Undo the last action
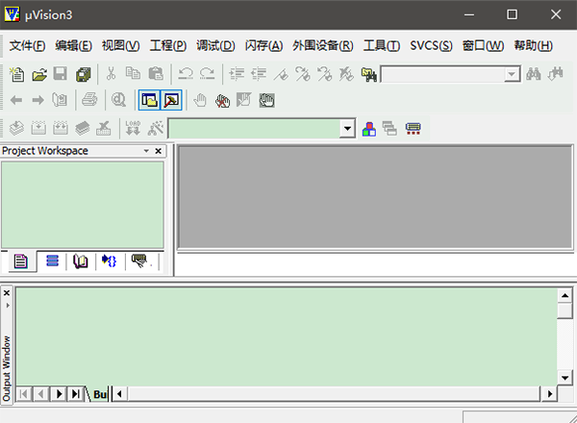 (x=185, y=74)
